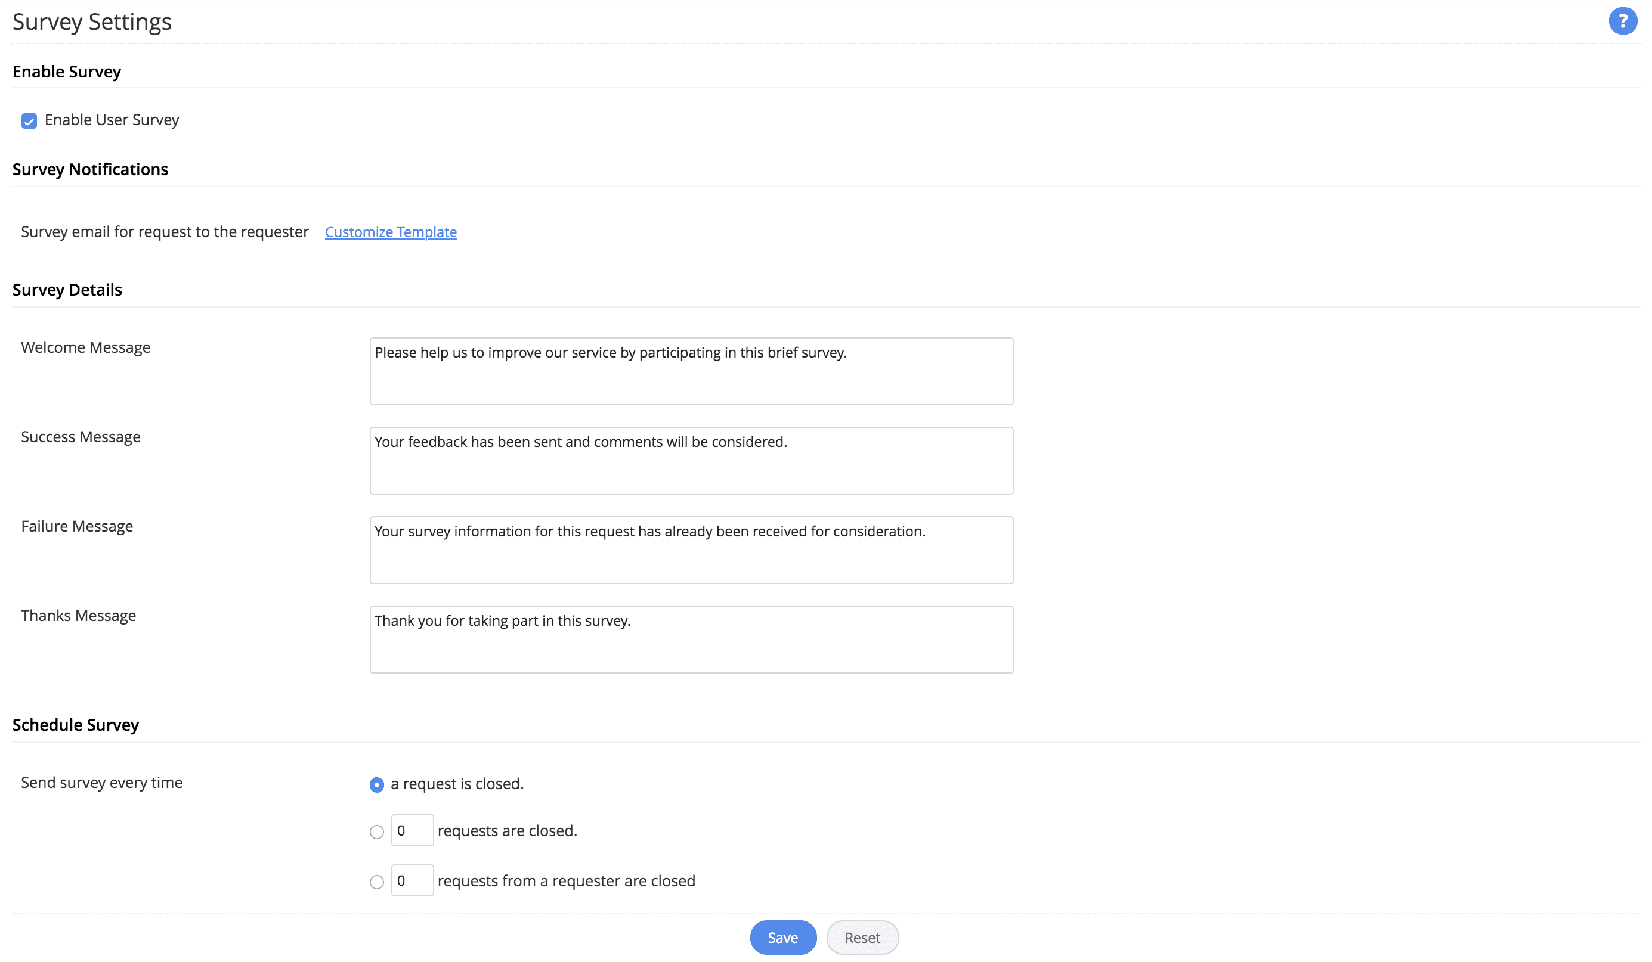This screenshot has width=1652, height=962.
Task: Open the help question mark icon
Action: coord(1622,21)
